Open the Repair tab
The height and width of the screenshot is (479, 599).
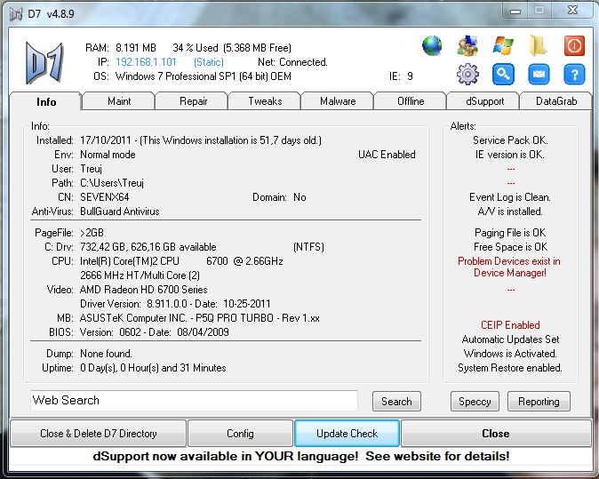point(193,101)
